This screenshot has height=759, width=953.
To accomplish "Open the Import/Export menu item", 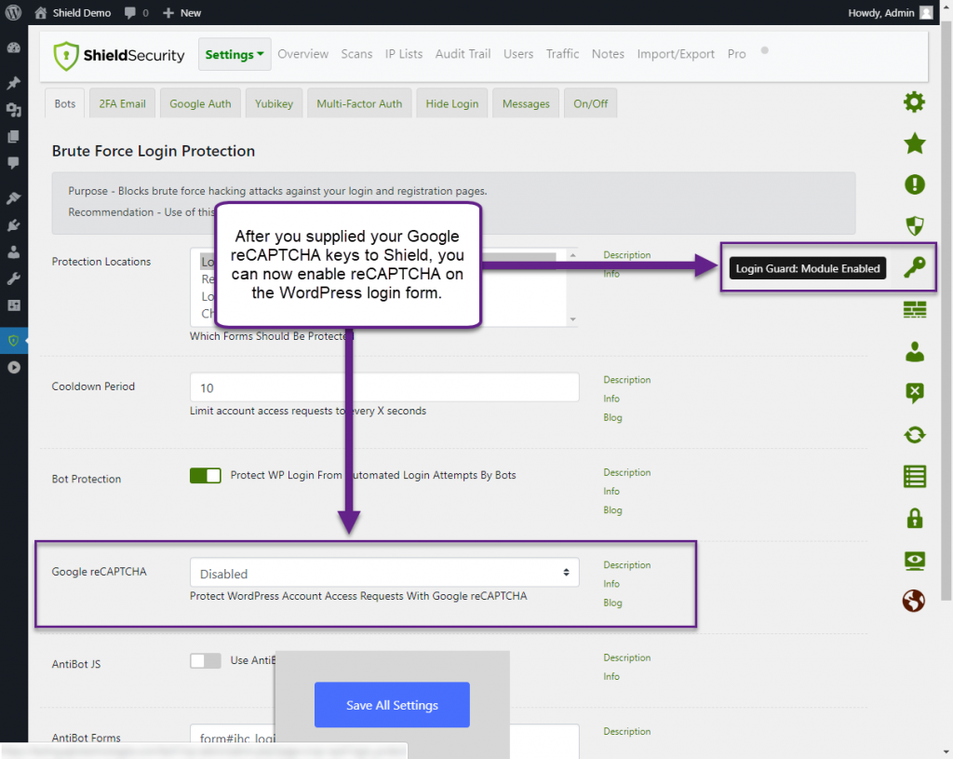I will (x=676, y=54).
